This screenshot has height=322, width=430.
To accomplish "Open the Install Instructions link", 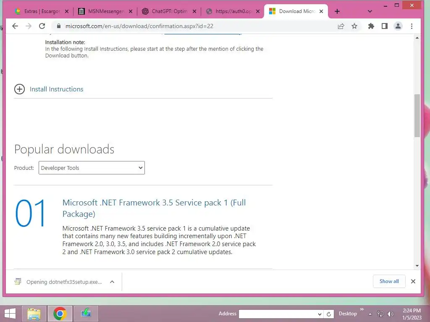I will pyautogui.click(x=56, y=89).
